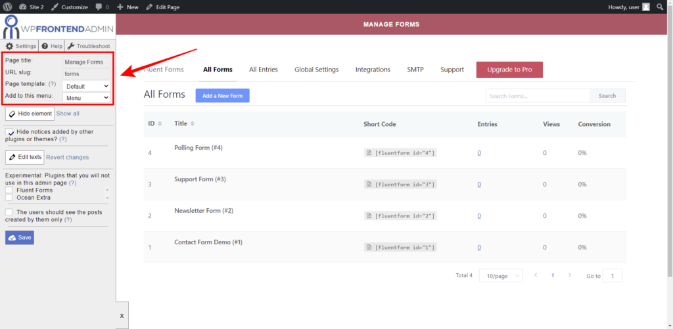
Task: Expand the Page template dropdown
Action: click(86, 86)
